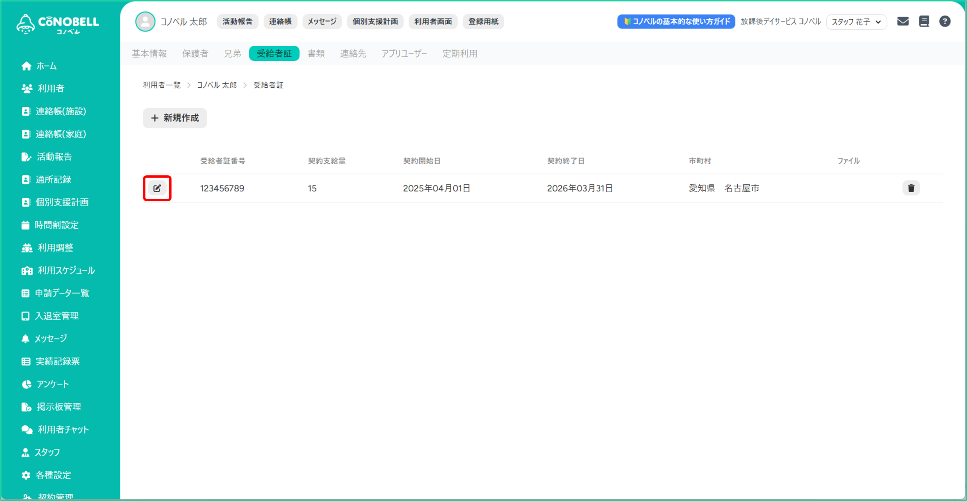Open the 定期利用 tab
Screen dimensions: 967x501
point(460,54)
